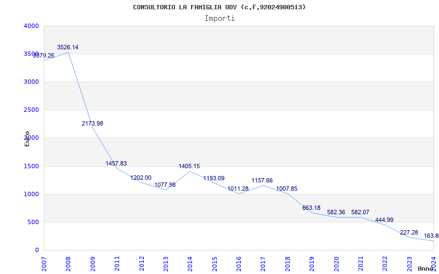Screen dimensions: 439x274
Task: Click the y-axis label 0
Action: pos(37,250)
